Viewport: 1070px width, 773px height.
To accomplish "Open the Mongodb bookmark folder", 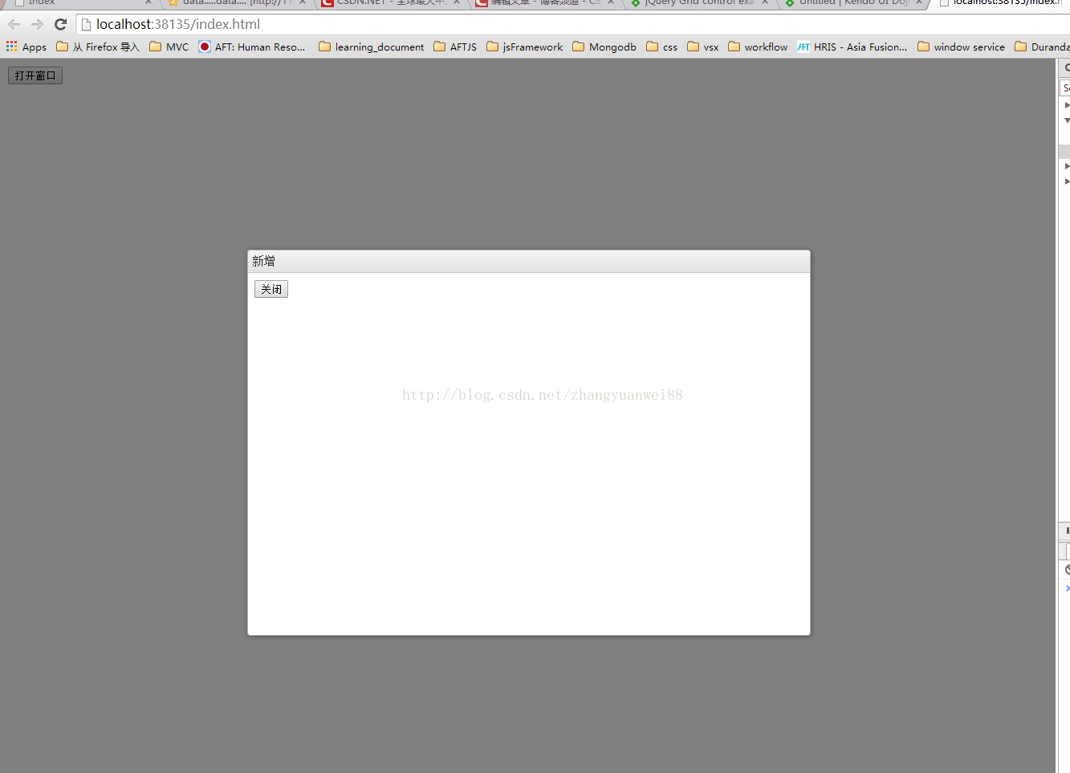I will pyautogui.click(x=604, y=47).
